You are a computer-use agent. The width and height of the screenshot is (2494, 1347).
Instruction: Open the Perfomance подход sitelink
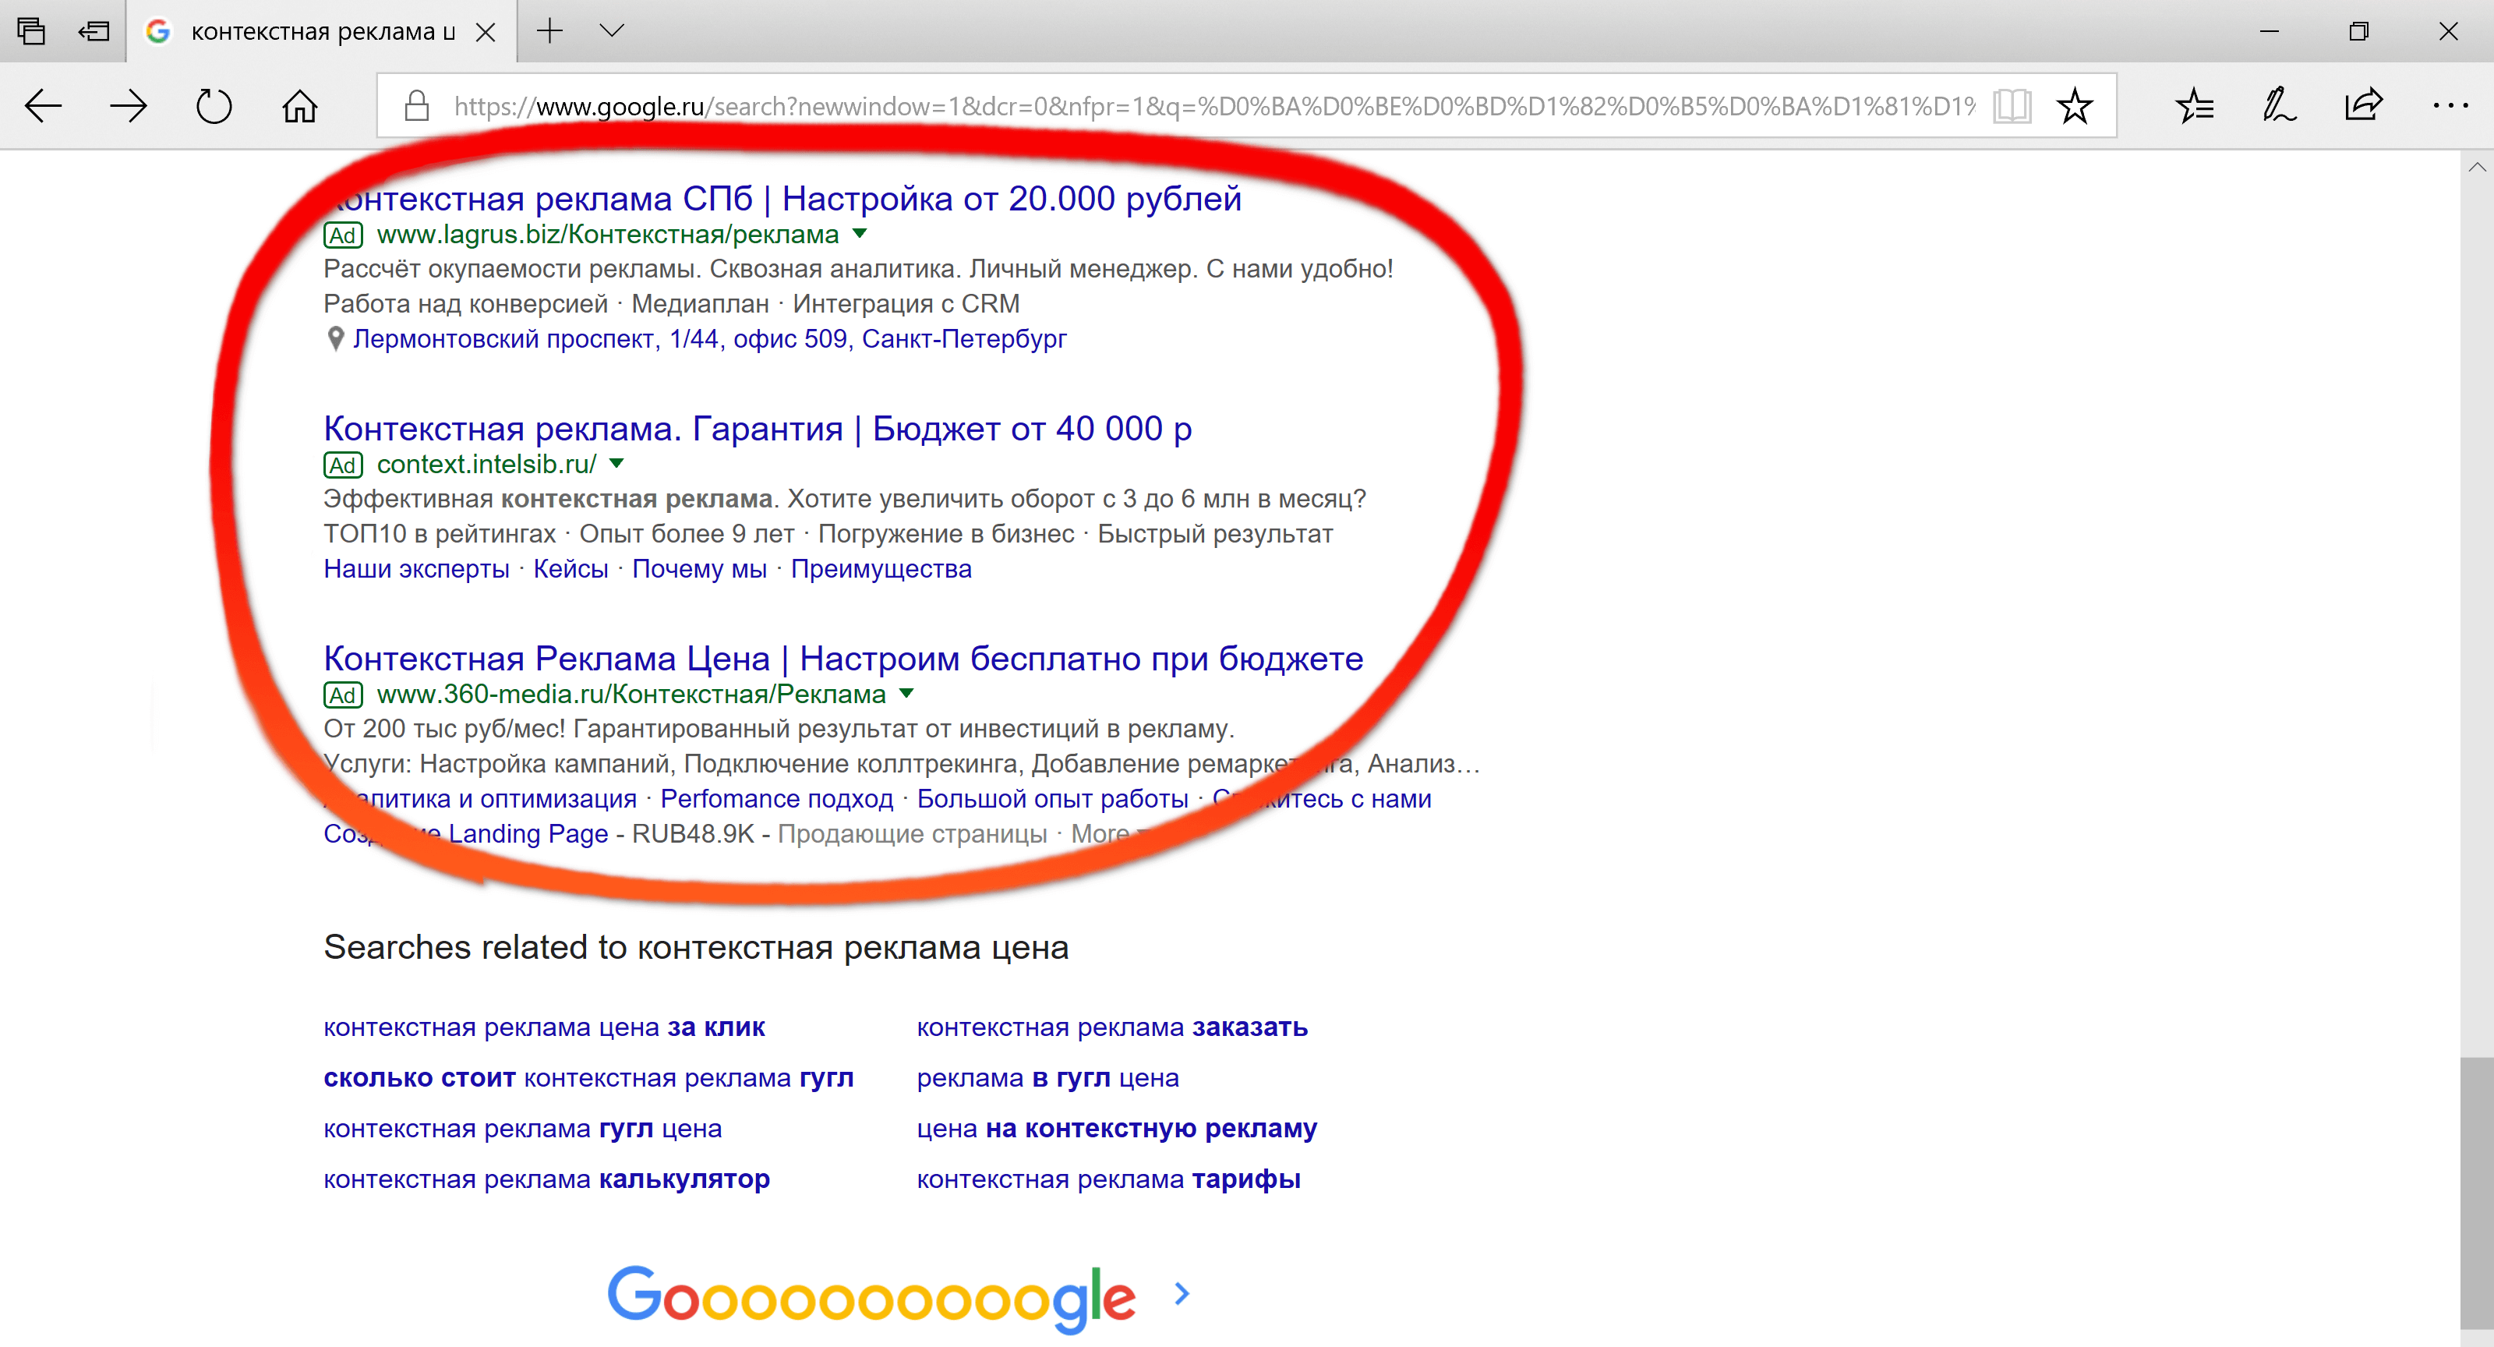pos(776,799)
